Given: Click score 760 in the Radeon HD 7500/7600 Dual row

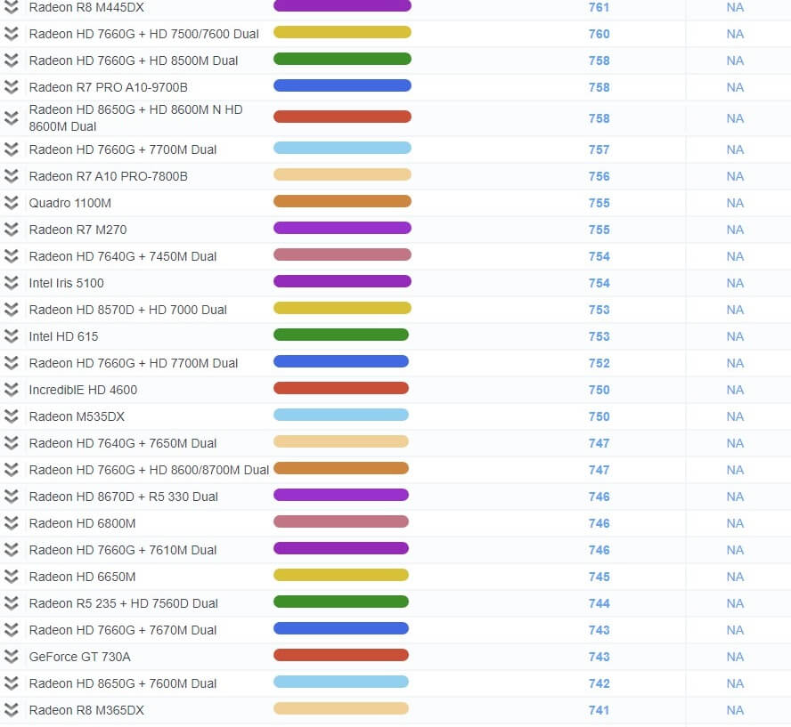Looking at the screenshot, I should point(599,35).
